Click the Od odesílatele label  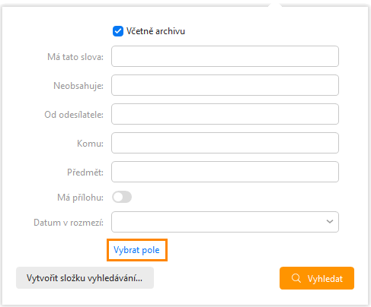click(x=74, y=115)
